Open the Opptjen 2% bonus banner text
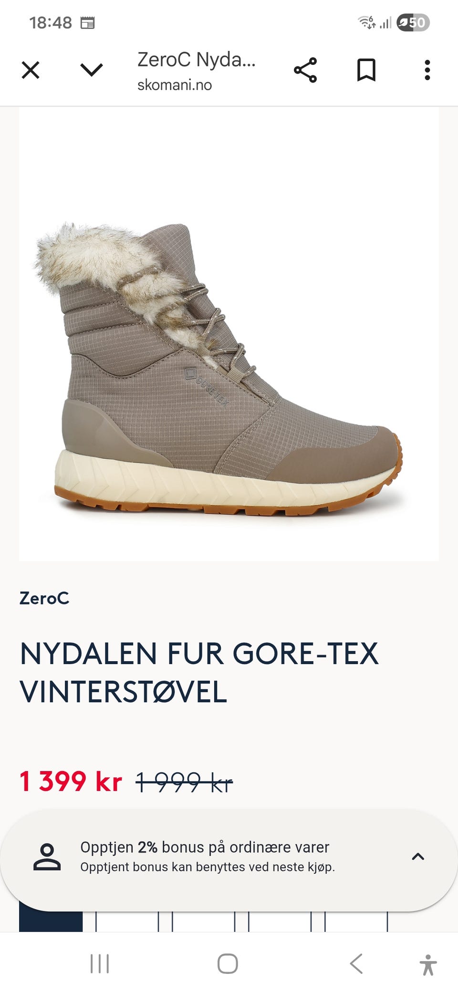458x993 pixels. click(x=205, y=847)
